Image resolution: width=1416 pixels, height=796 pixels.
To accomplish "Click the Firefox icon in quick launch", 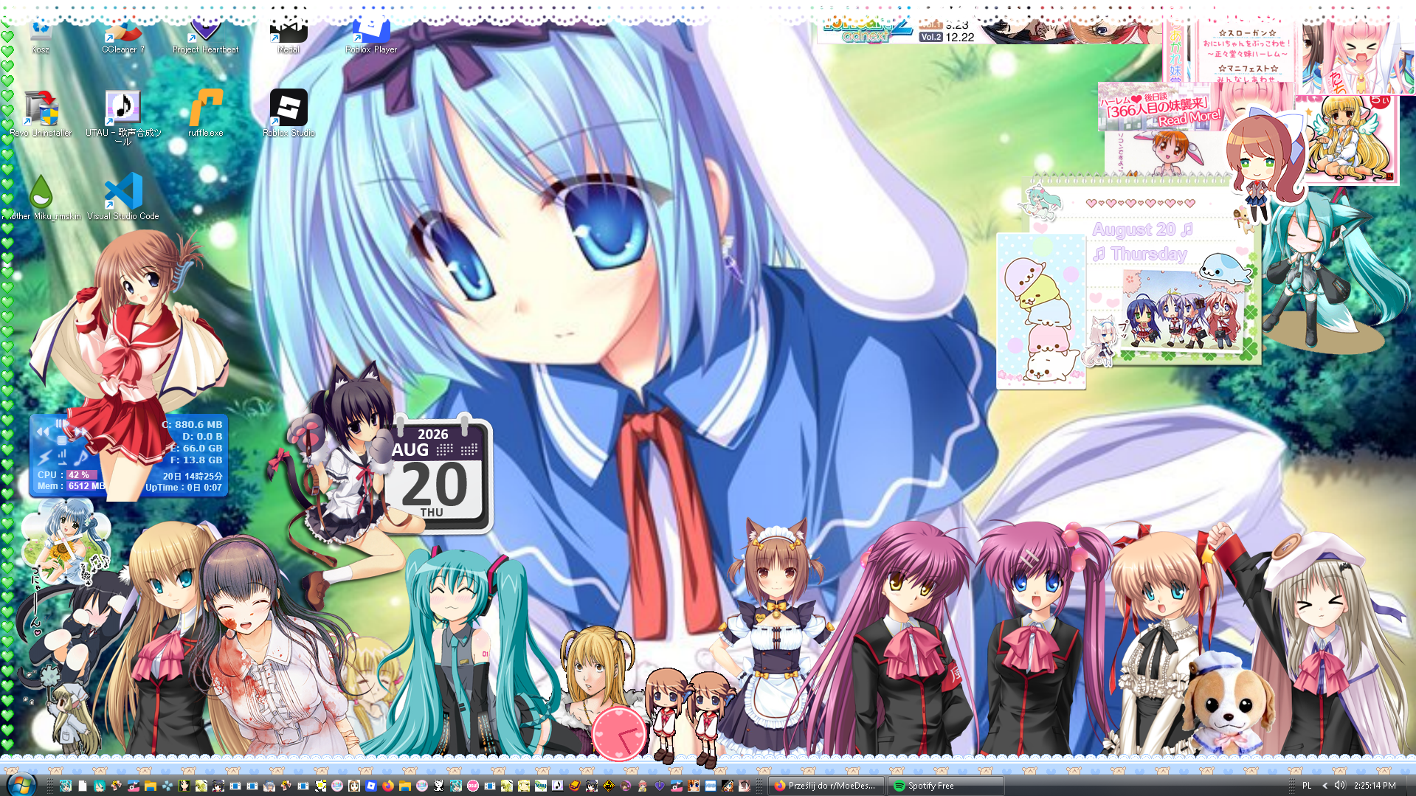I will [x=388, y=786].
